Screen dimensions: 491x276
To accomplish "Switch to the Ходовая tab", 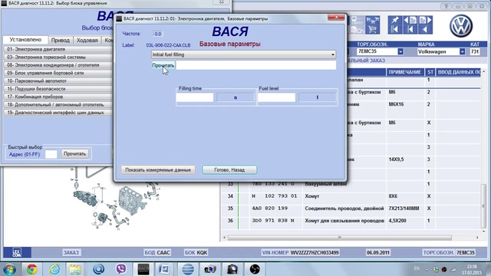I will [x=87, y=40].
